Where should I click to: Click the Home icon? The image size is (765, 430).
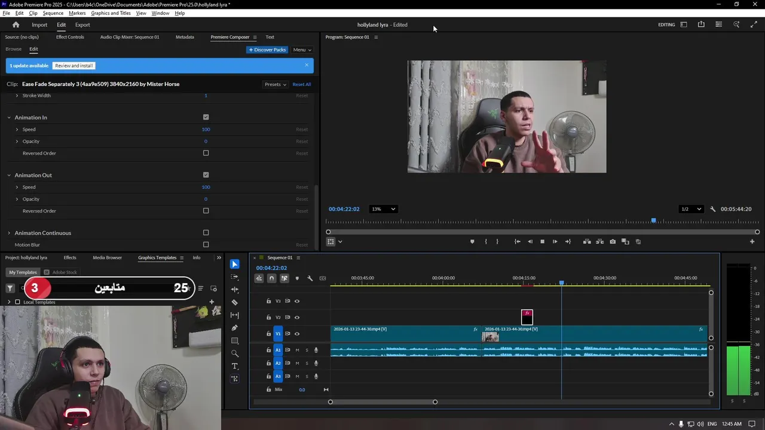point(16,24)
